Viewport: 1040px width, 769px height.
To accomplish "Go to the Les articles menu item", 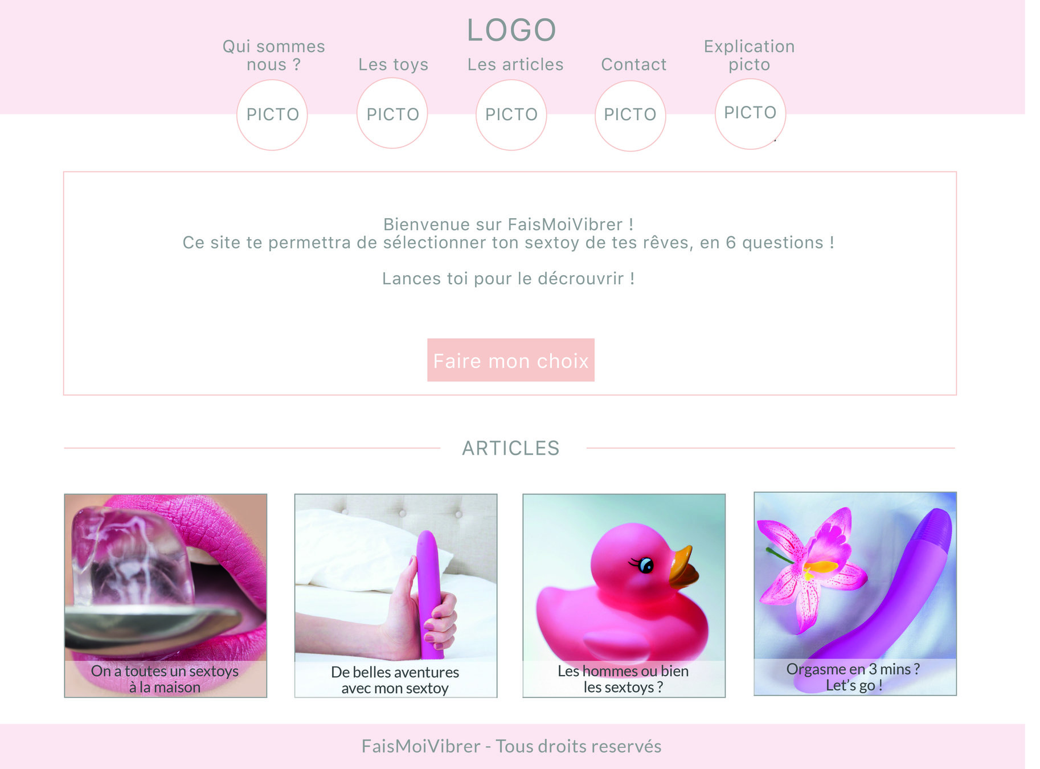I will [x=515, y=64].
